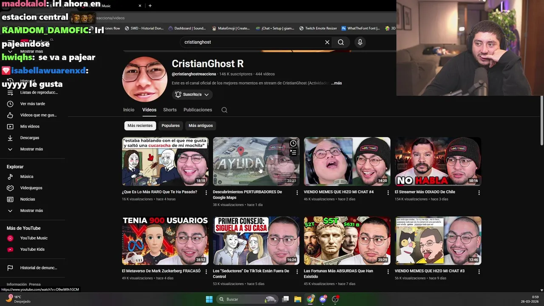This screenshot has width=544, height=306.
Task: Open Task View on the taskbar
Action: pos(286,299)
